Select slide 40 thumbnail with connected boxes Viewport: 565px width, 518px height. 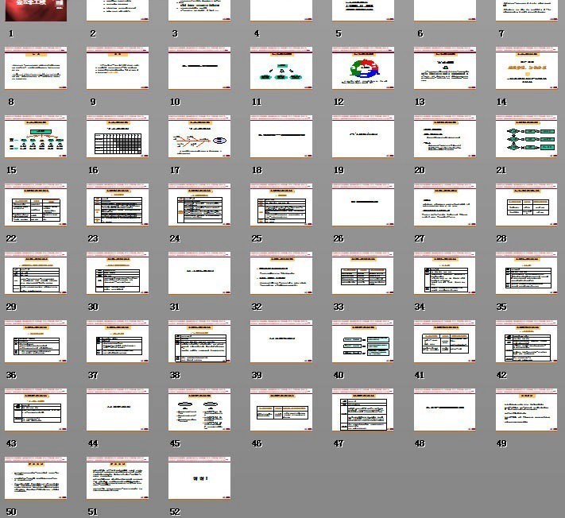click(363, 342)
